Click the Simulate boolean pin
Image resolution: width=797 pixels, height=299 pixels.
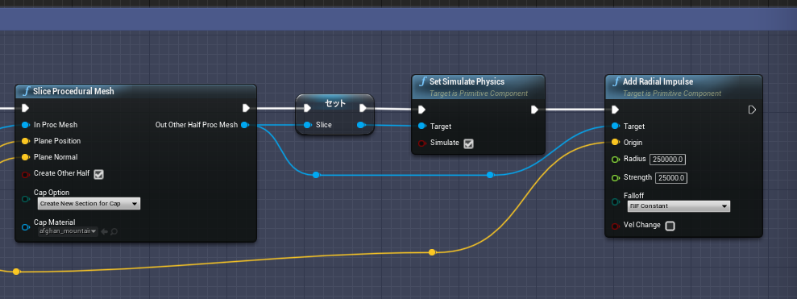(x=421, y=143)
